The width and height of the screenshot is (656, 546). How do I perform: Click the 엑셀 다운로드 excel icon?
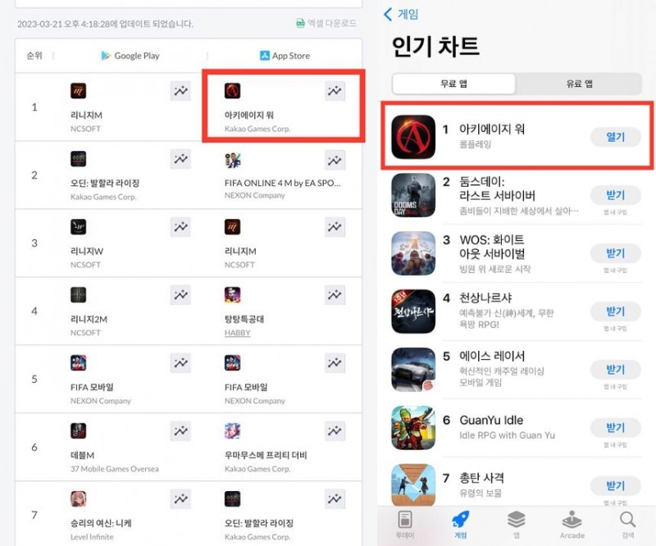click(300, 23)
